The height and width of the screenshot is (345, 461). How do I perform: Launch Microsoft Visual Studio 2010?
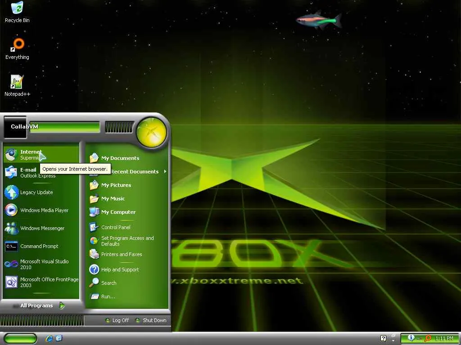tap(41, 264)
